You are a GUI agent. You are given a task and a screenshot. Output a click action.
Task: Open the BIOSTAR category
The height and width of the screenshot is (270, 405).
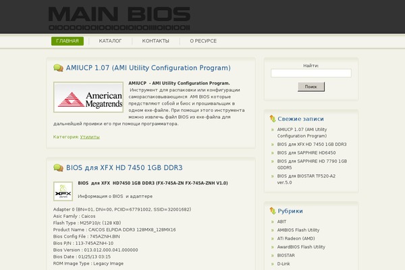[x=286, y=255]
